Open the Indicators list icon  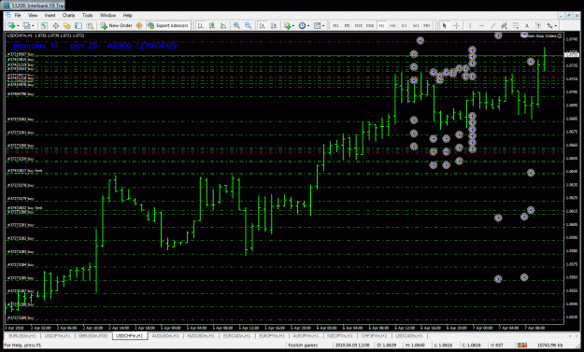pos(287,25)
